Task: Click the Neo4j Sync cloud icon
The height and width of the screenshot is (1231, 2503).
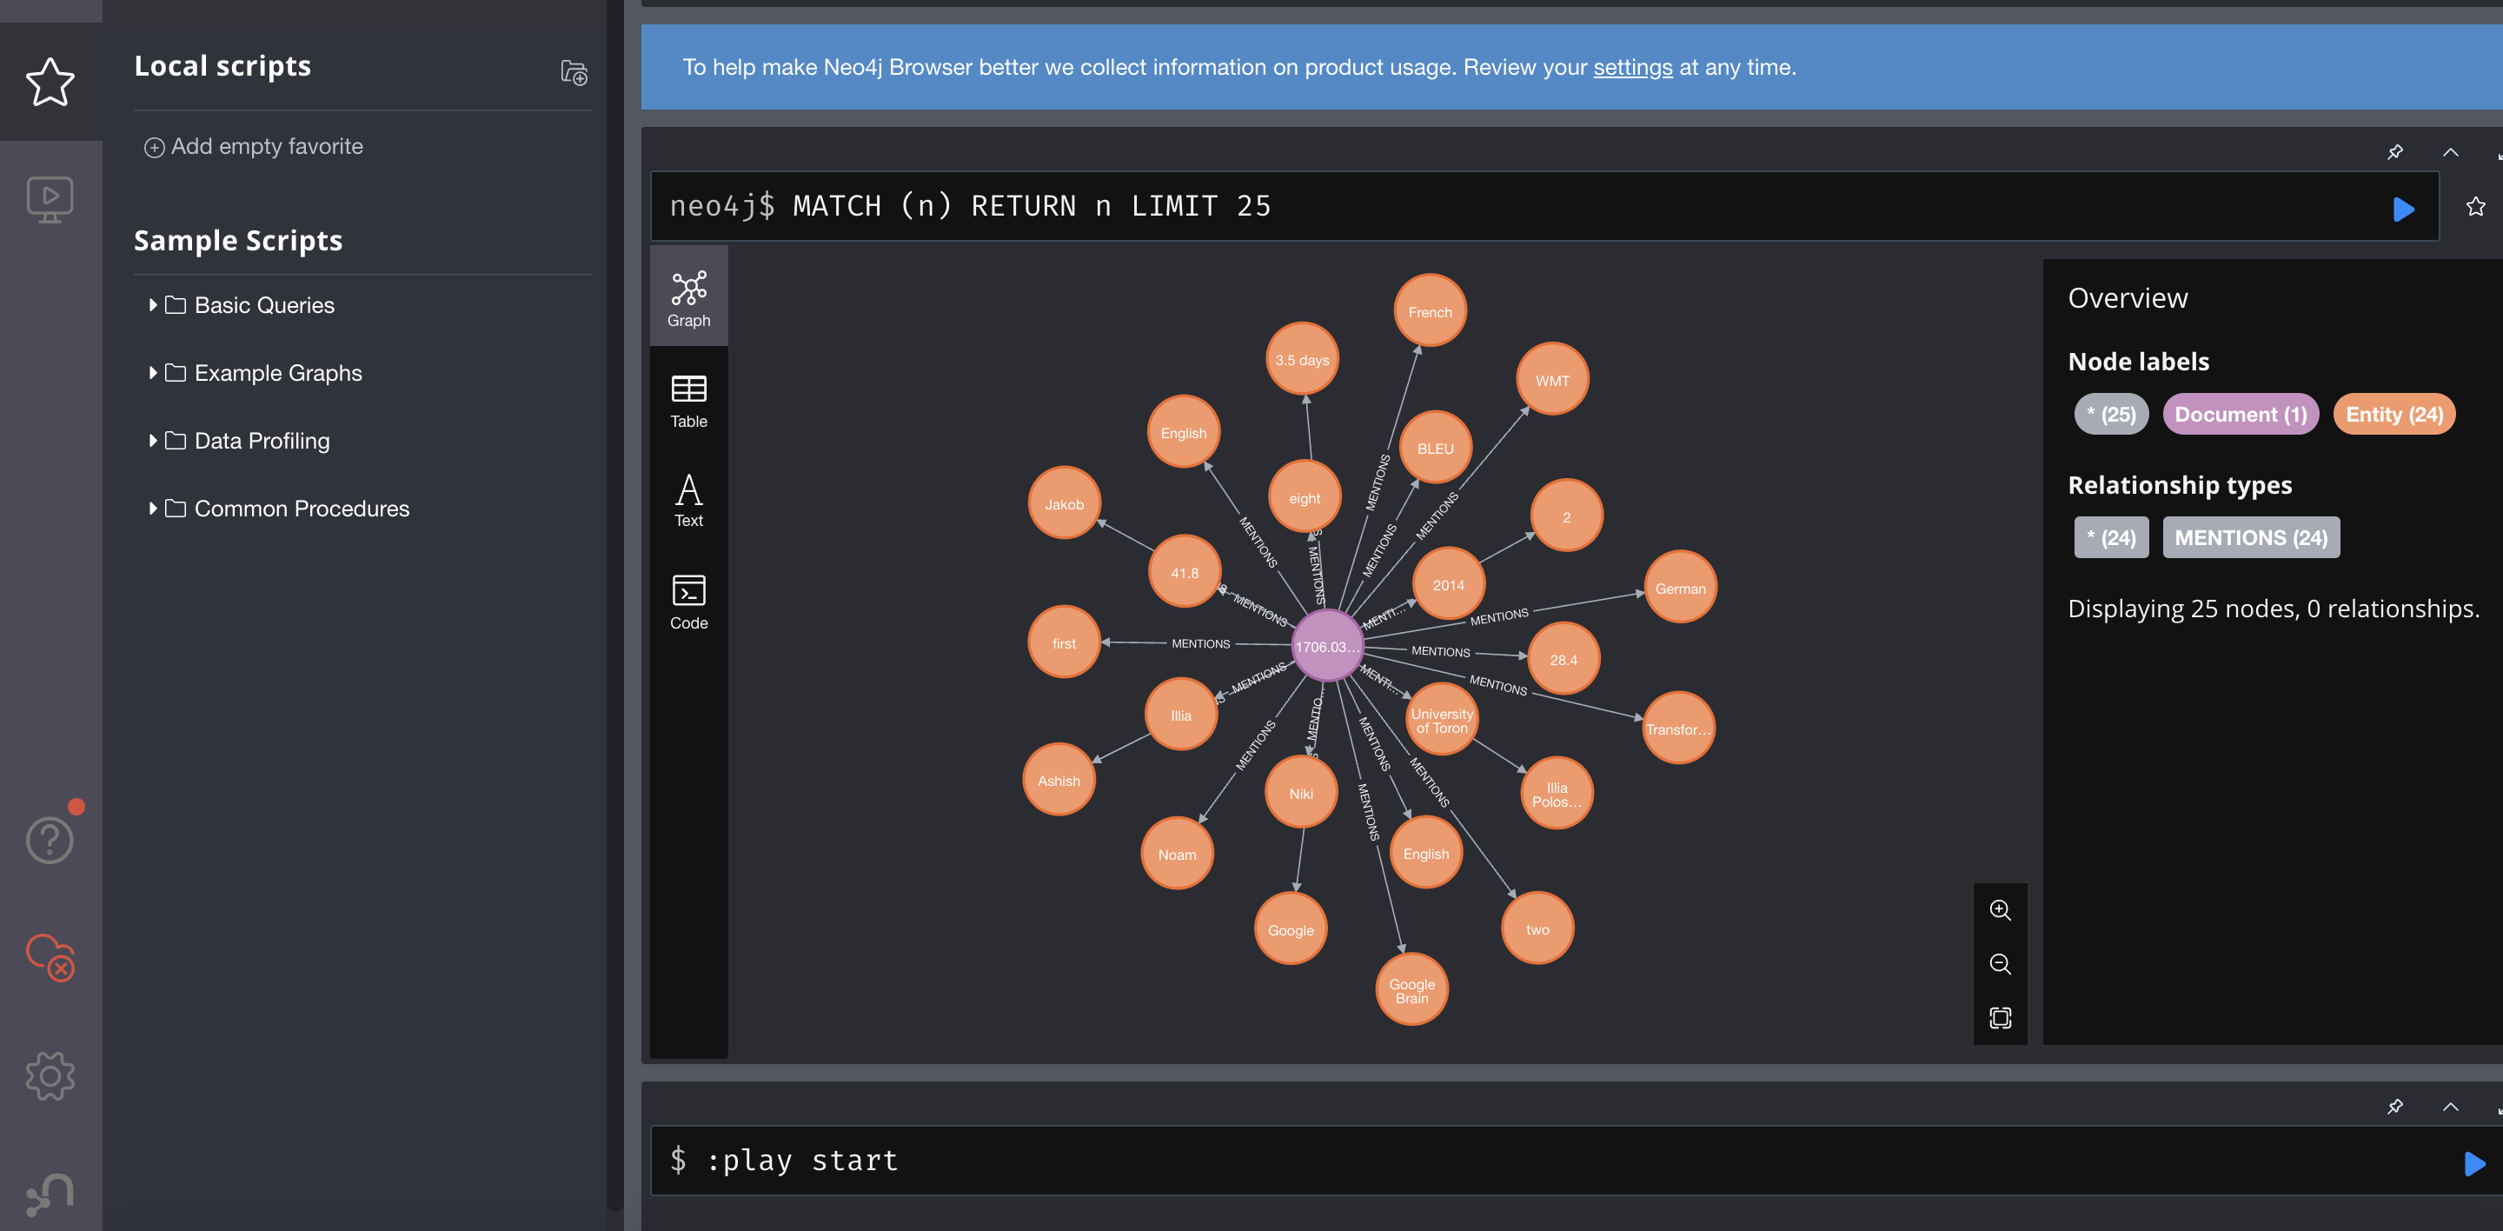Action: pos(50,957)
